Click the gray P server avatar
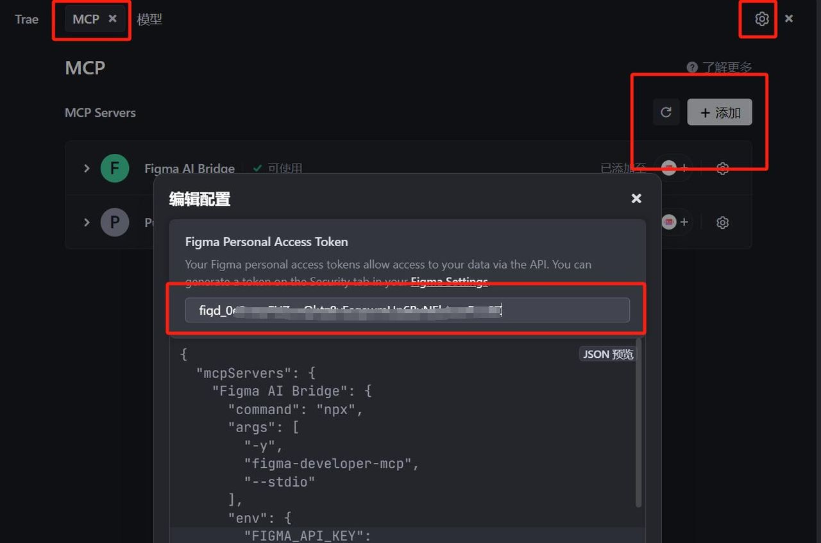The height and width of the screenshot is (543, 821). click(115, 222)
